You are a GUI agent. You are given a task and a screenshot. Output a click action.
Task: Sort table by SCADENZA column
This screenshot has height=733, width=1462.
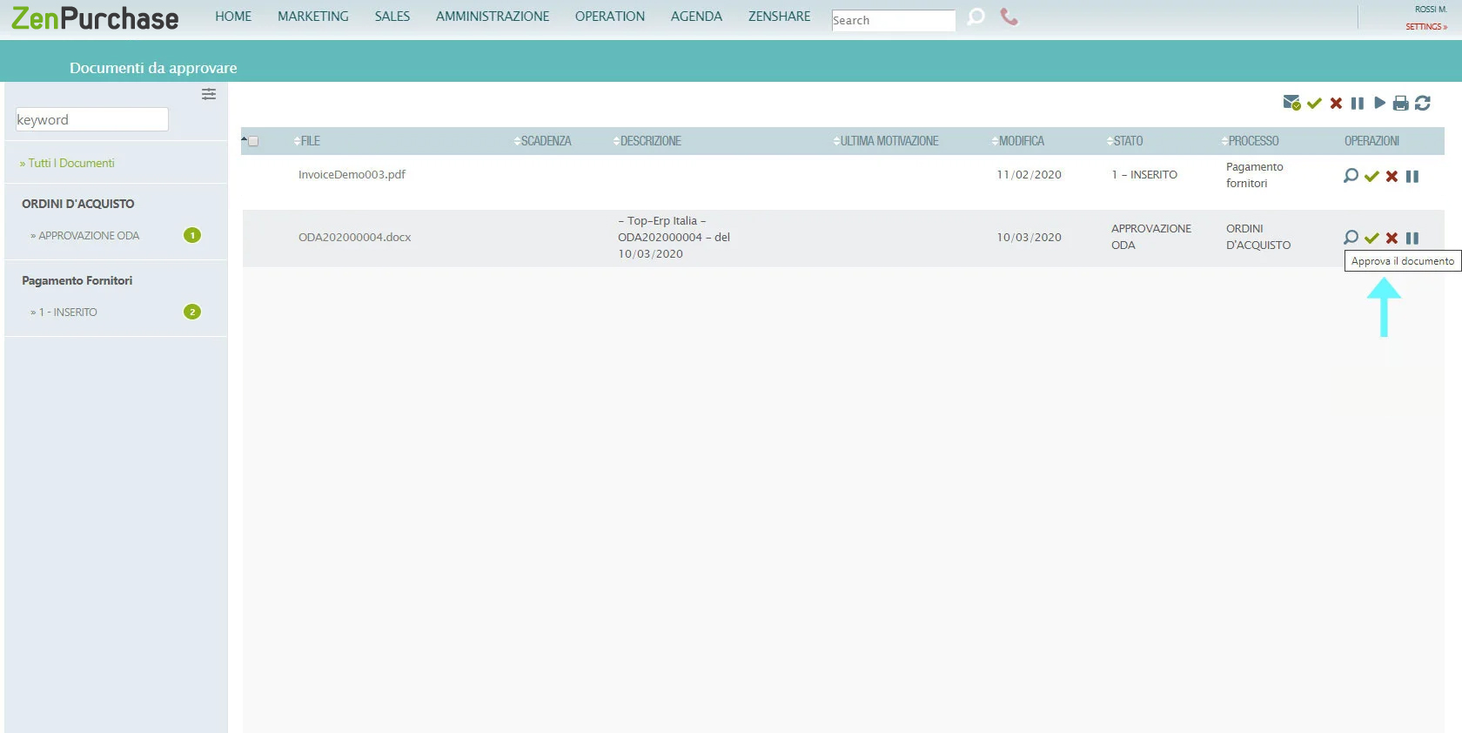coord(542,141)
